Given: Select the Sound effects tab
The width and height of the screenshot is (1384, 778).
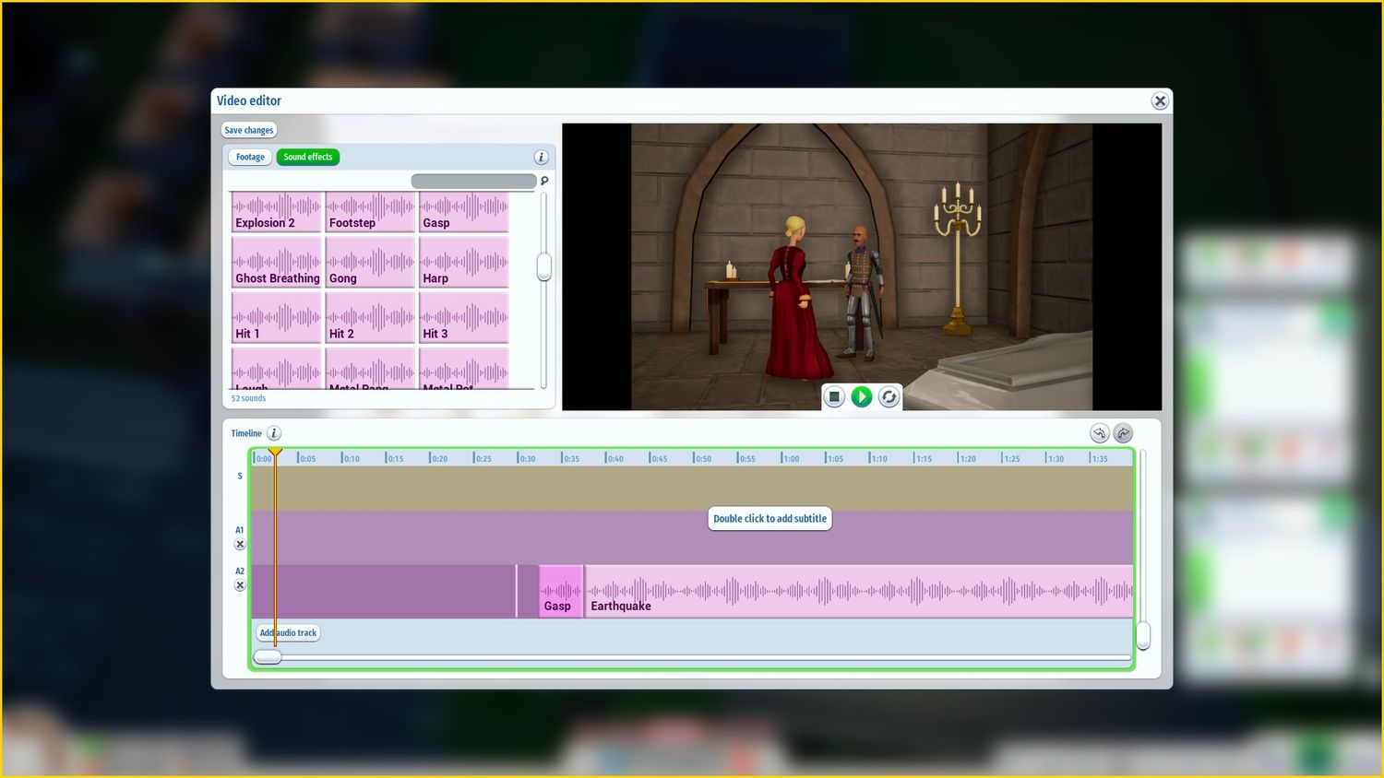Looking at the screenshot, I should point(308,158).
